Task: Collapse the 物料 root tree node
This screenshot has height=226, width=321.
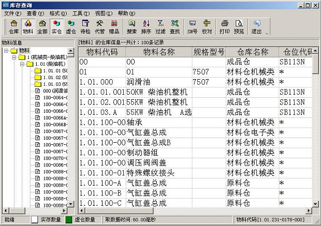Action: coord(6,51)
